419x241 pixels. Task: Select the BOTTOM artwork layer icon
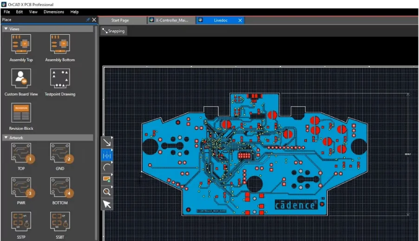point(60,187)
